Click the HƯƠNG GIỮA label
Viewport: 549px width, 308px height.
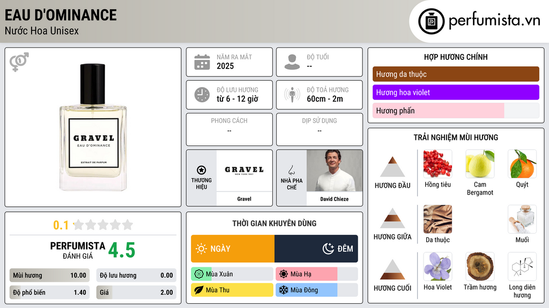[392, 237]
